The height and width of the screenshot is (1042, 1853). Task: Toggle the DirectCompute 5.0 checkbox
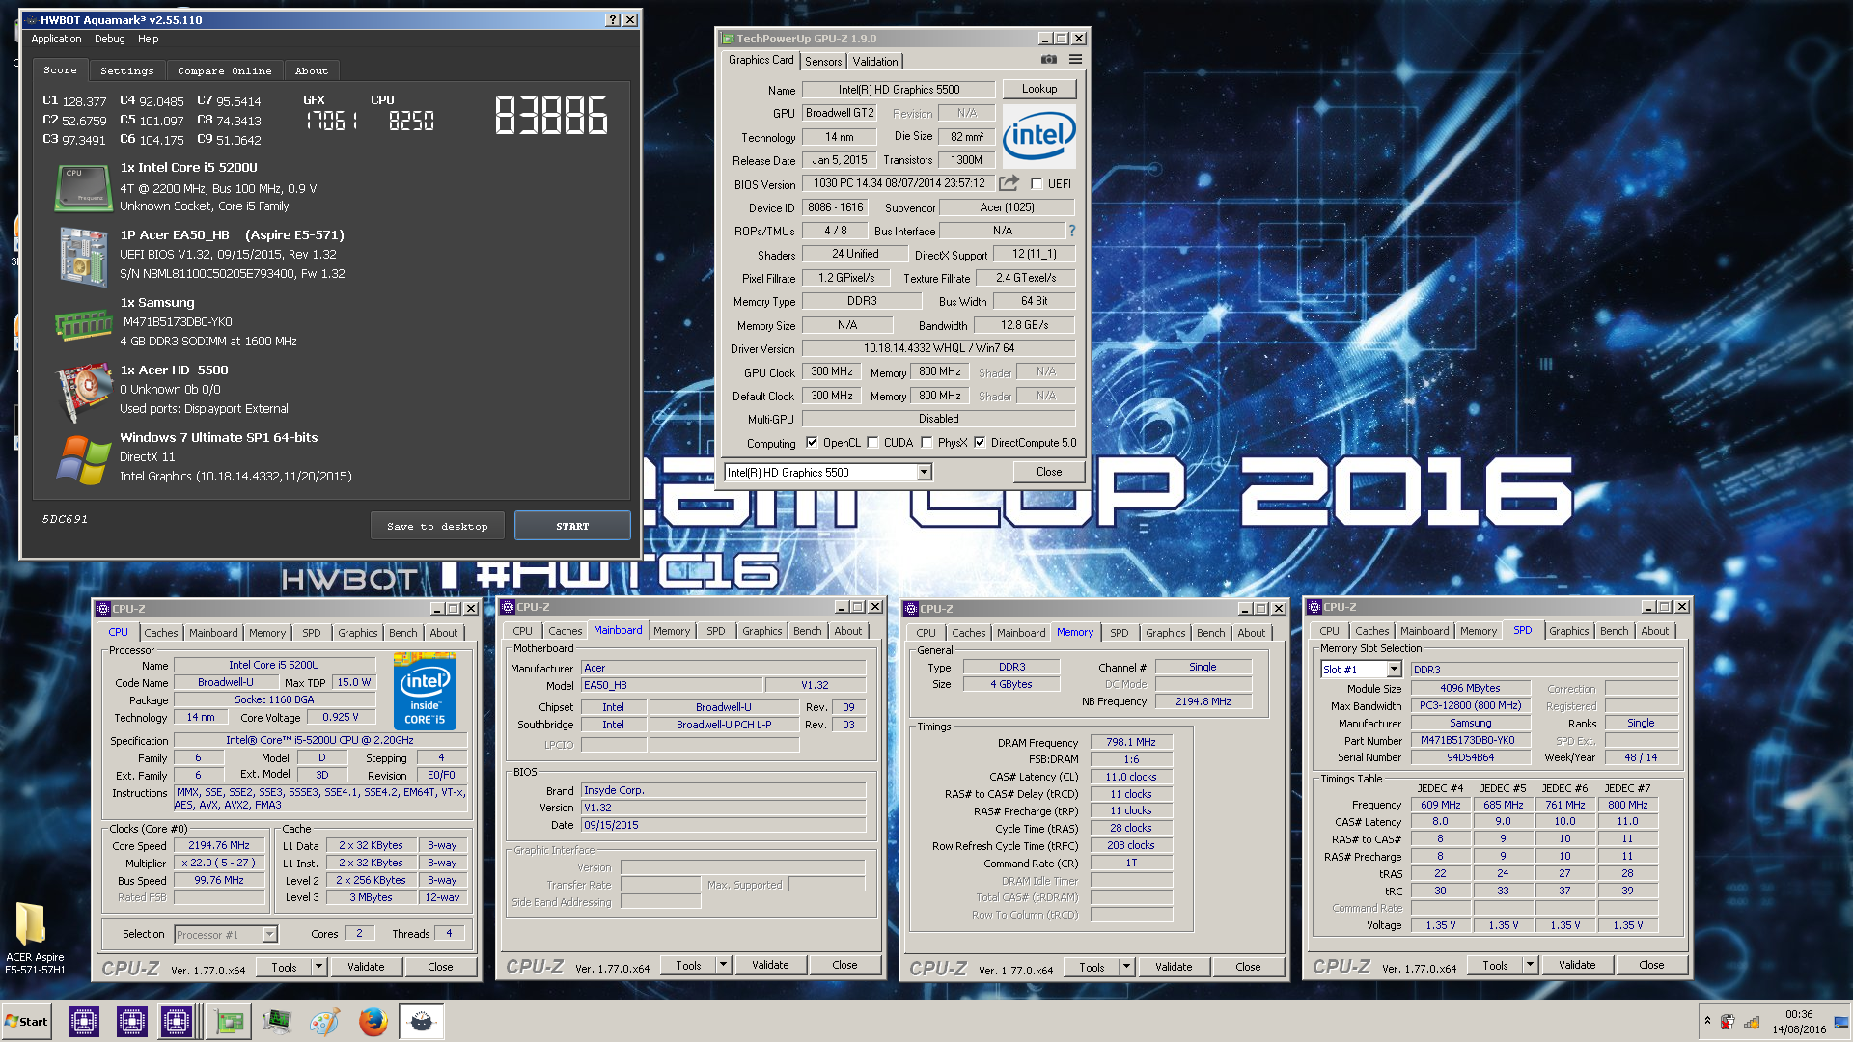(x=980, y=443)
